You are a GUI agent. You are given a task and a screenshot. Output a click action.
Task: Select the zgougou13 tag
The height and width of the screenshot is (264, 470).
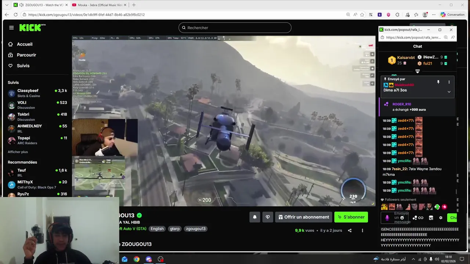[196, 229]
